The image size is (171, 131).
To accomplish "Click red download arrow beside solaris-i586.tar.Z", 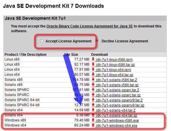I will pos(93,79).
